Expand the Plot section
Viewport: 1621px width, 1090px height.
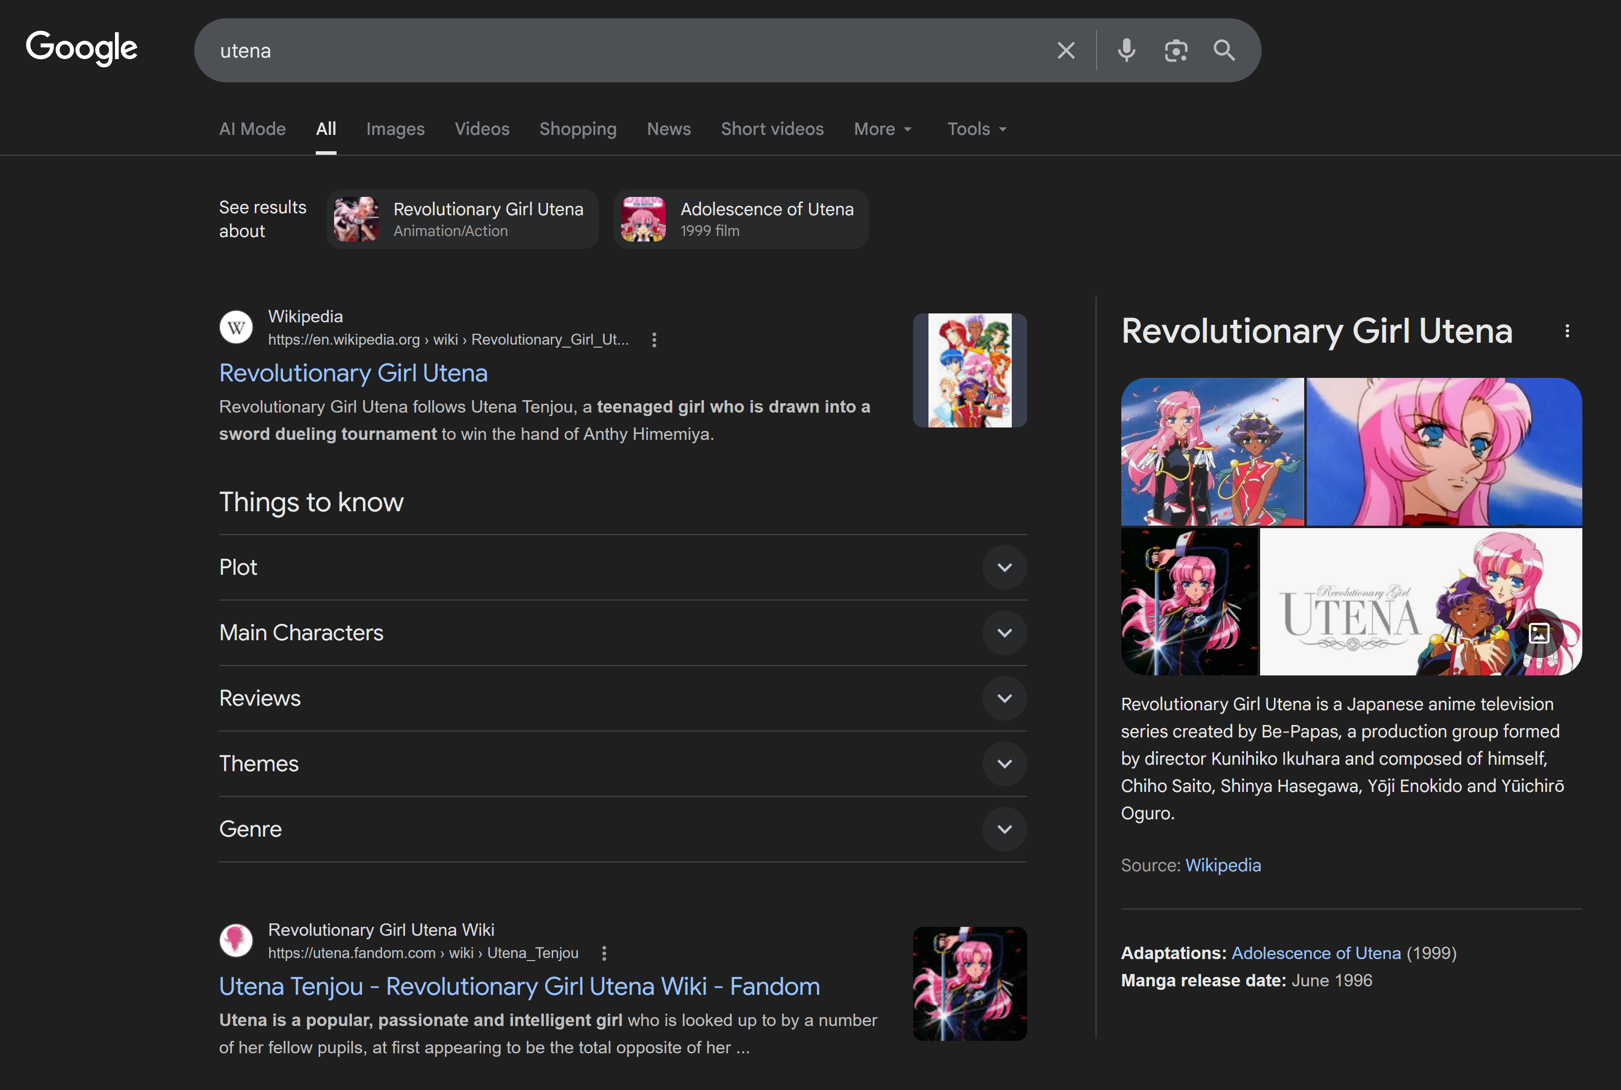[1004, 567]
